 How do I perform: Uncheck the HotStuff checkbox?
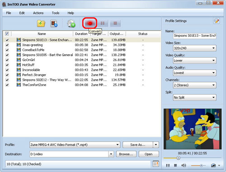(7, 65)
